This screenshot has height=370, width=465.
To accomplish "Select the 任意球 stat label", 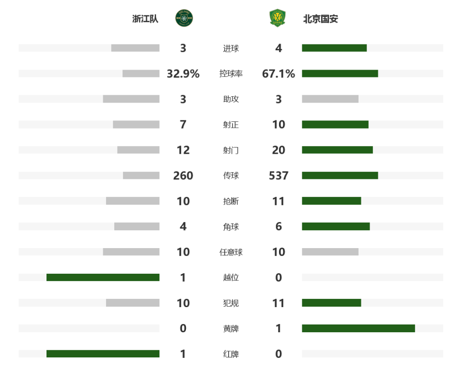I will (231, 252).
